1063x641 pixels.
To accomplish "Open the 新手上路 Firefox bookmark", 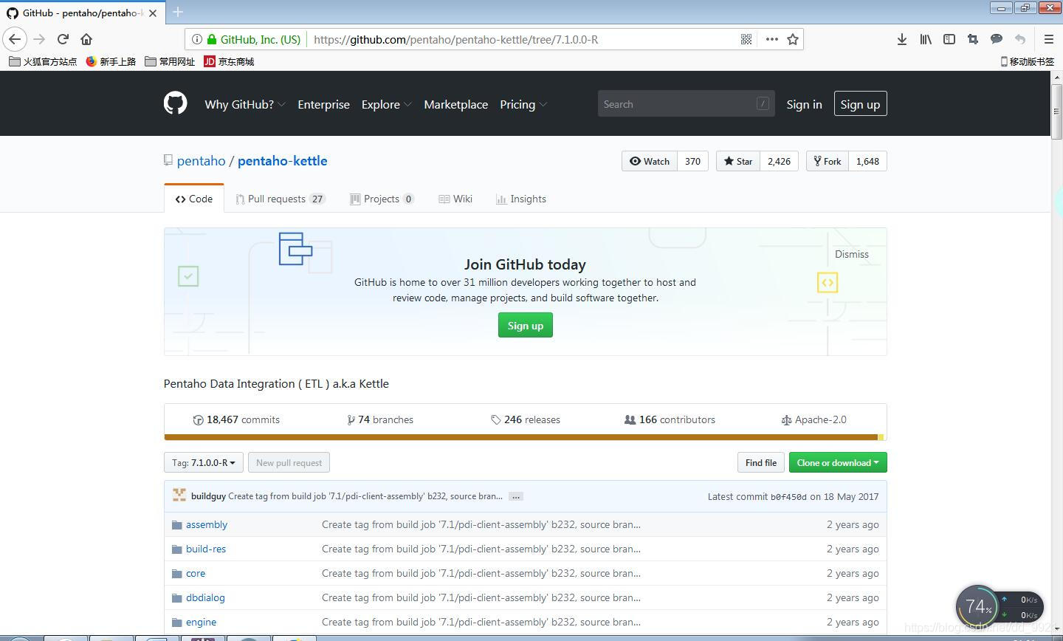I will point(111,61).
